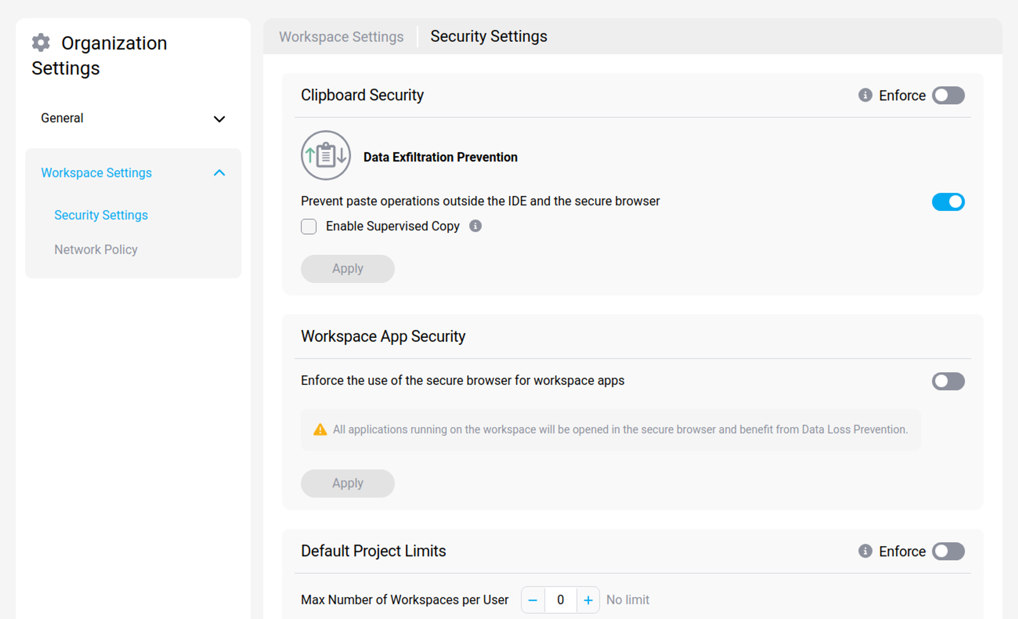
Task: Expand the General section chevron
Action: (x=219, y=119)
